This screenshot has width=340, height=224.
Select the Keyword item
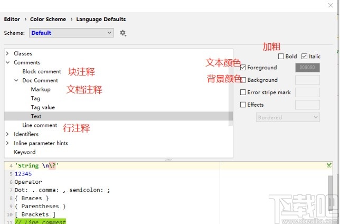click(25, 152)
